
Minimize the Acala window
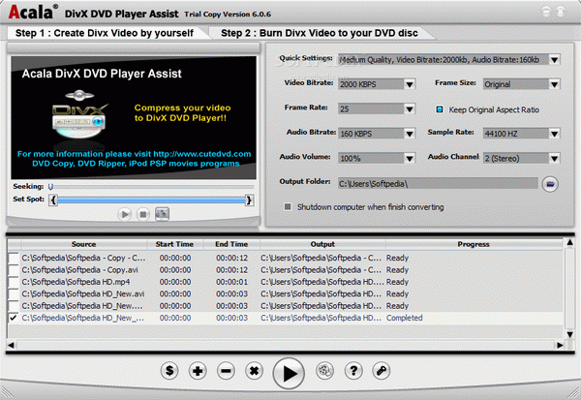tap(546, 12)
